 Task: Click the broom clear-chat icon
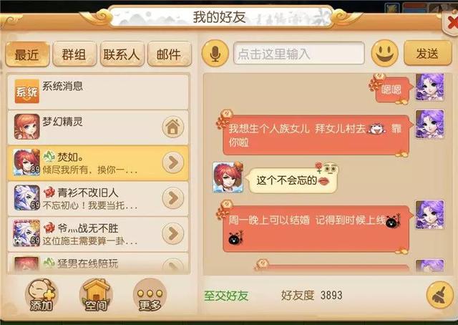click(x=439, y=295)
